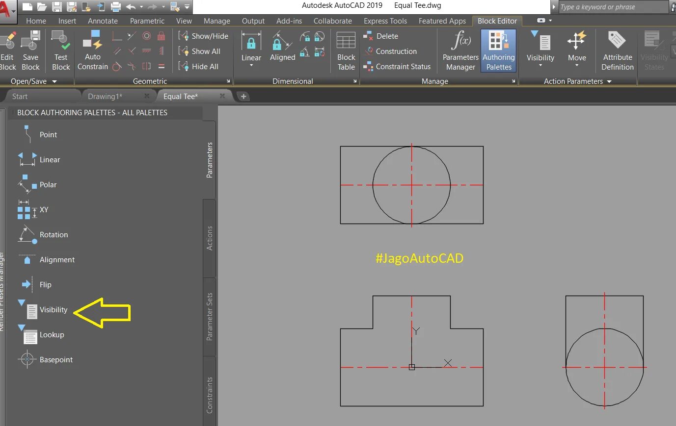
Task: Click the Edit Block button
Action: click(x=7, y=50)
